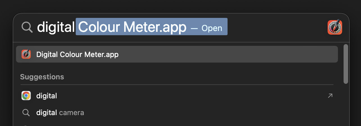This screenshot has width=361, height=126.
Task: Select the "digital" Chrome web suggestion
Action: click(177, 96)
